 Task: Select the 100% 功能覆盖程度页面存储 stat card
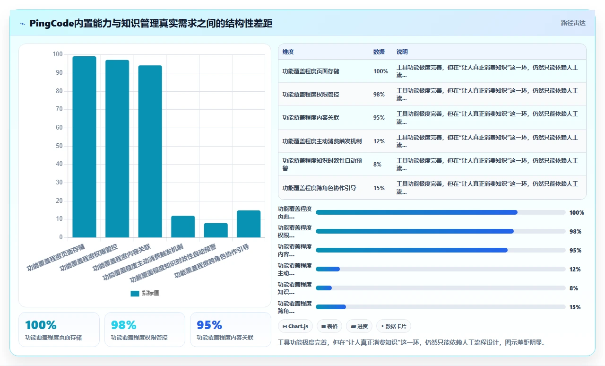(59, 330)
